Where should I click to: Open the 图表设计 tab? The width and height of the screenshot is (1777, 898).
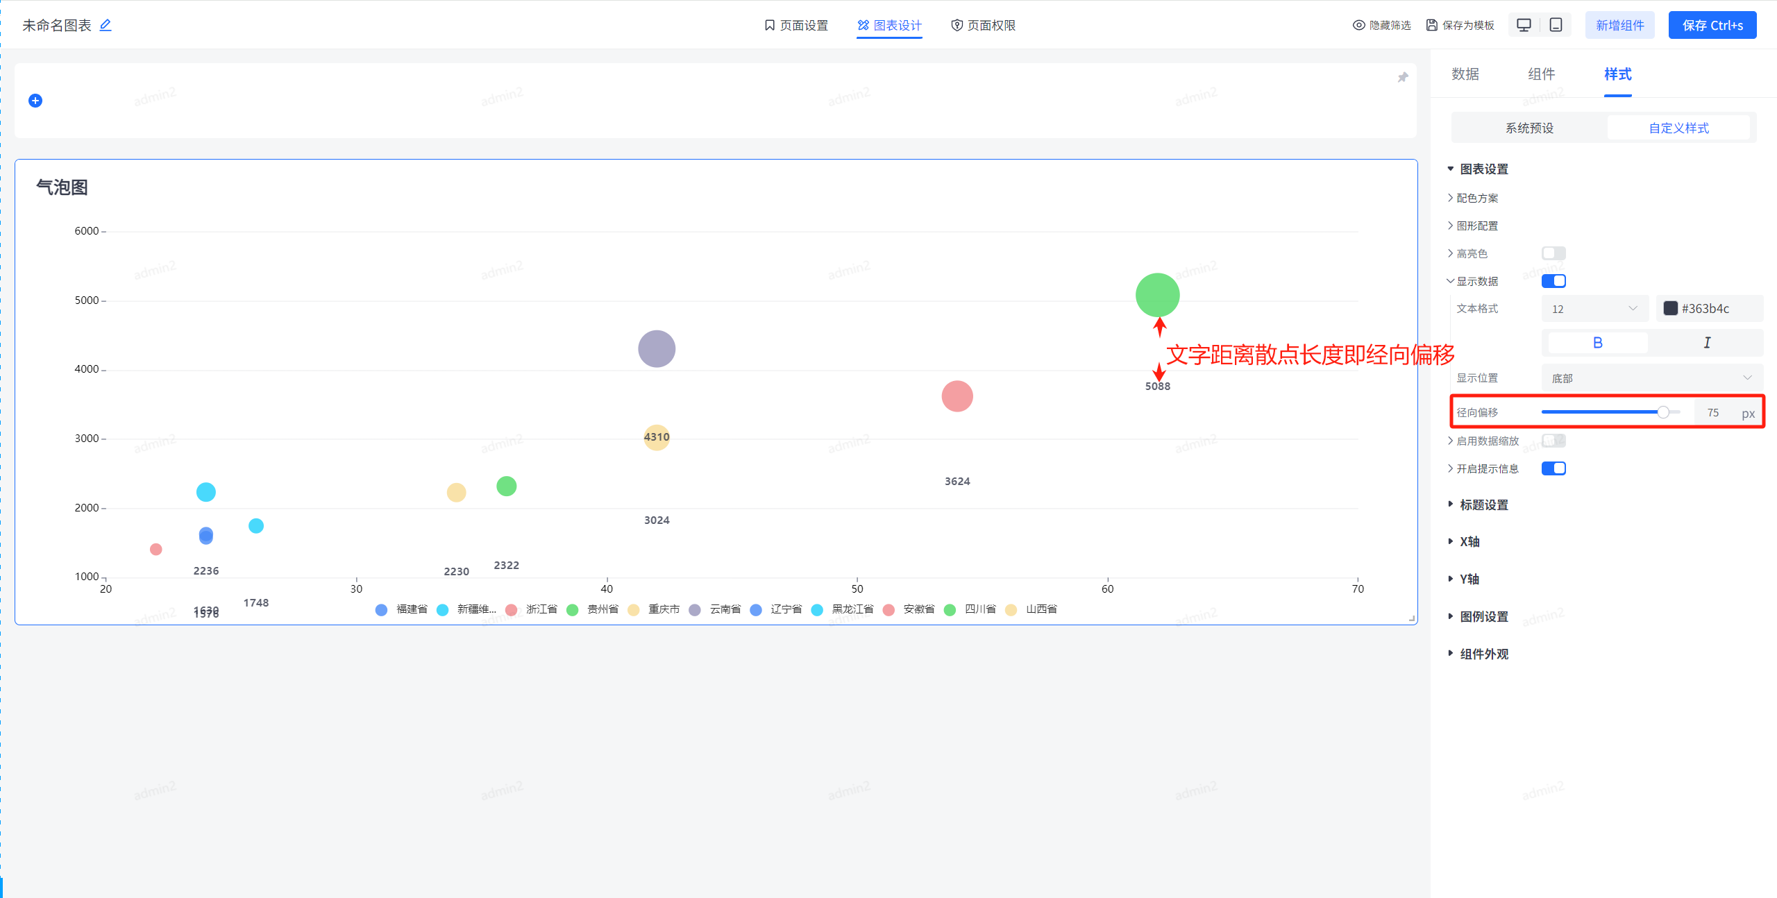pyautogui.click(x=889, y=26)
